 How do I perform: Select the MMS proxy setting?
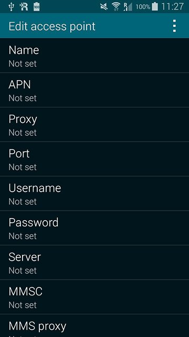pyautogui.click(x=94, y=326)
